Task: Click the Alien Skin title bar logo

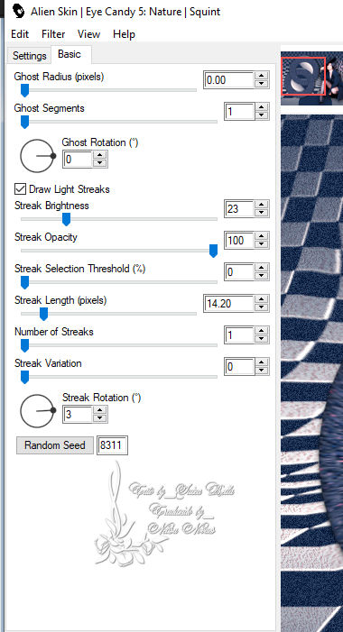Action: pos(18,12)
